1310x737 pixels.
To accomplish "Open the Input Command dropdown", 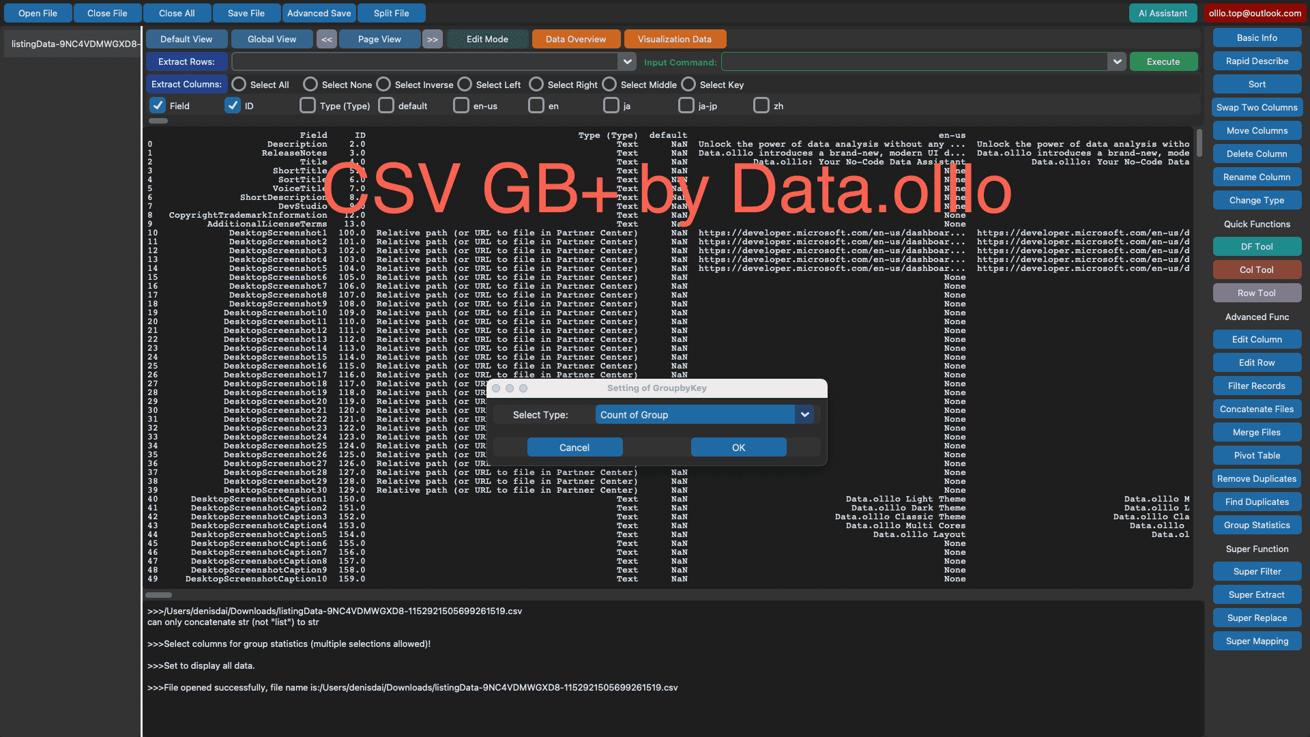I will 1117,61.
